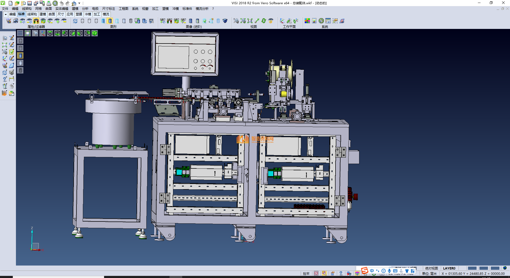Click the wrench system settings icon
The height and width of the screenshot is (278, 510).
click(321, 21)
